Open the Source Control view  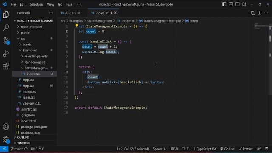coord(6,41)
